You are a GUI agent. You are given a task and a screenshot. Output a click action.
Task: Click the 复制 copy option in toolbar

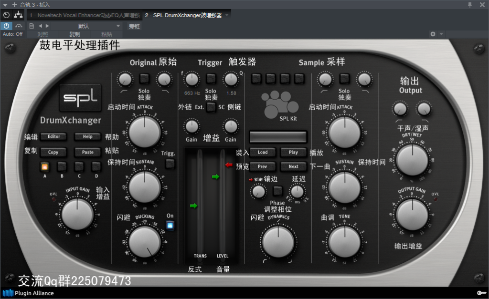click(74, 34)
